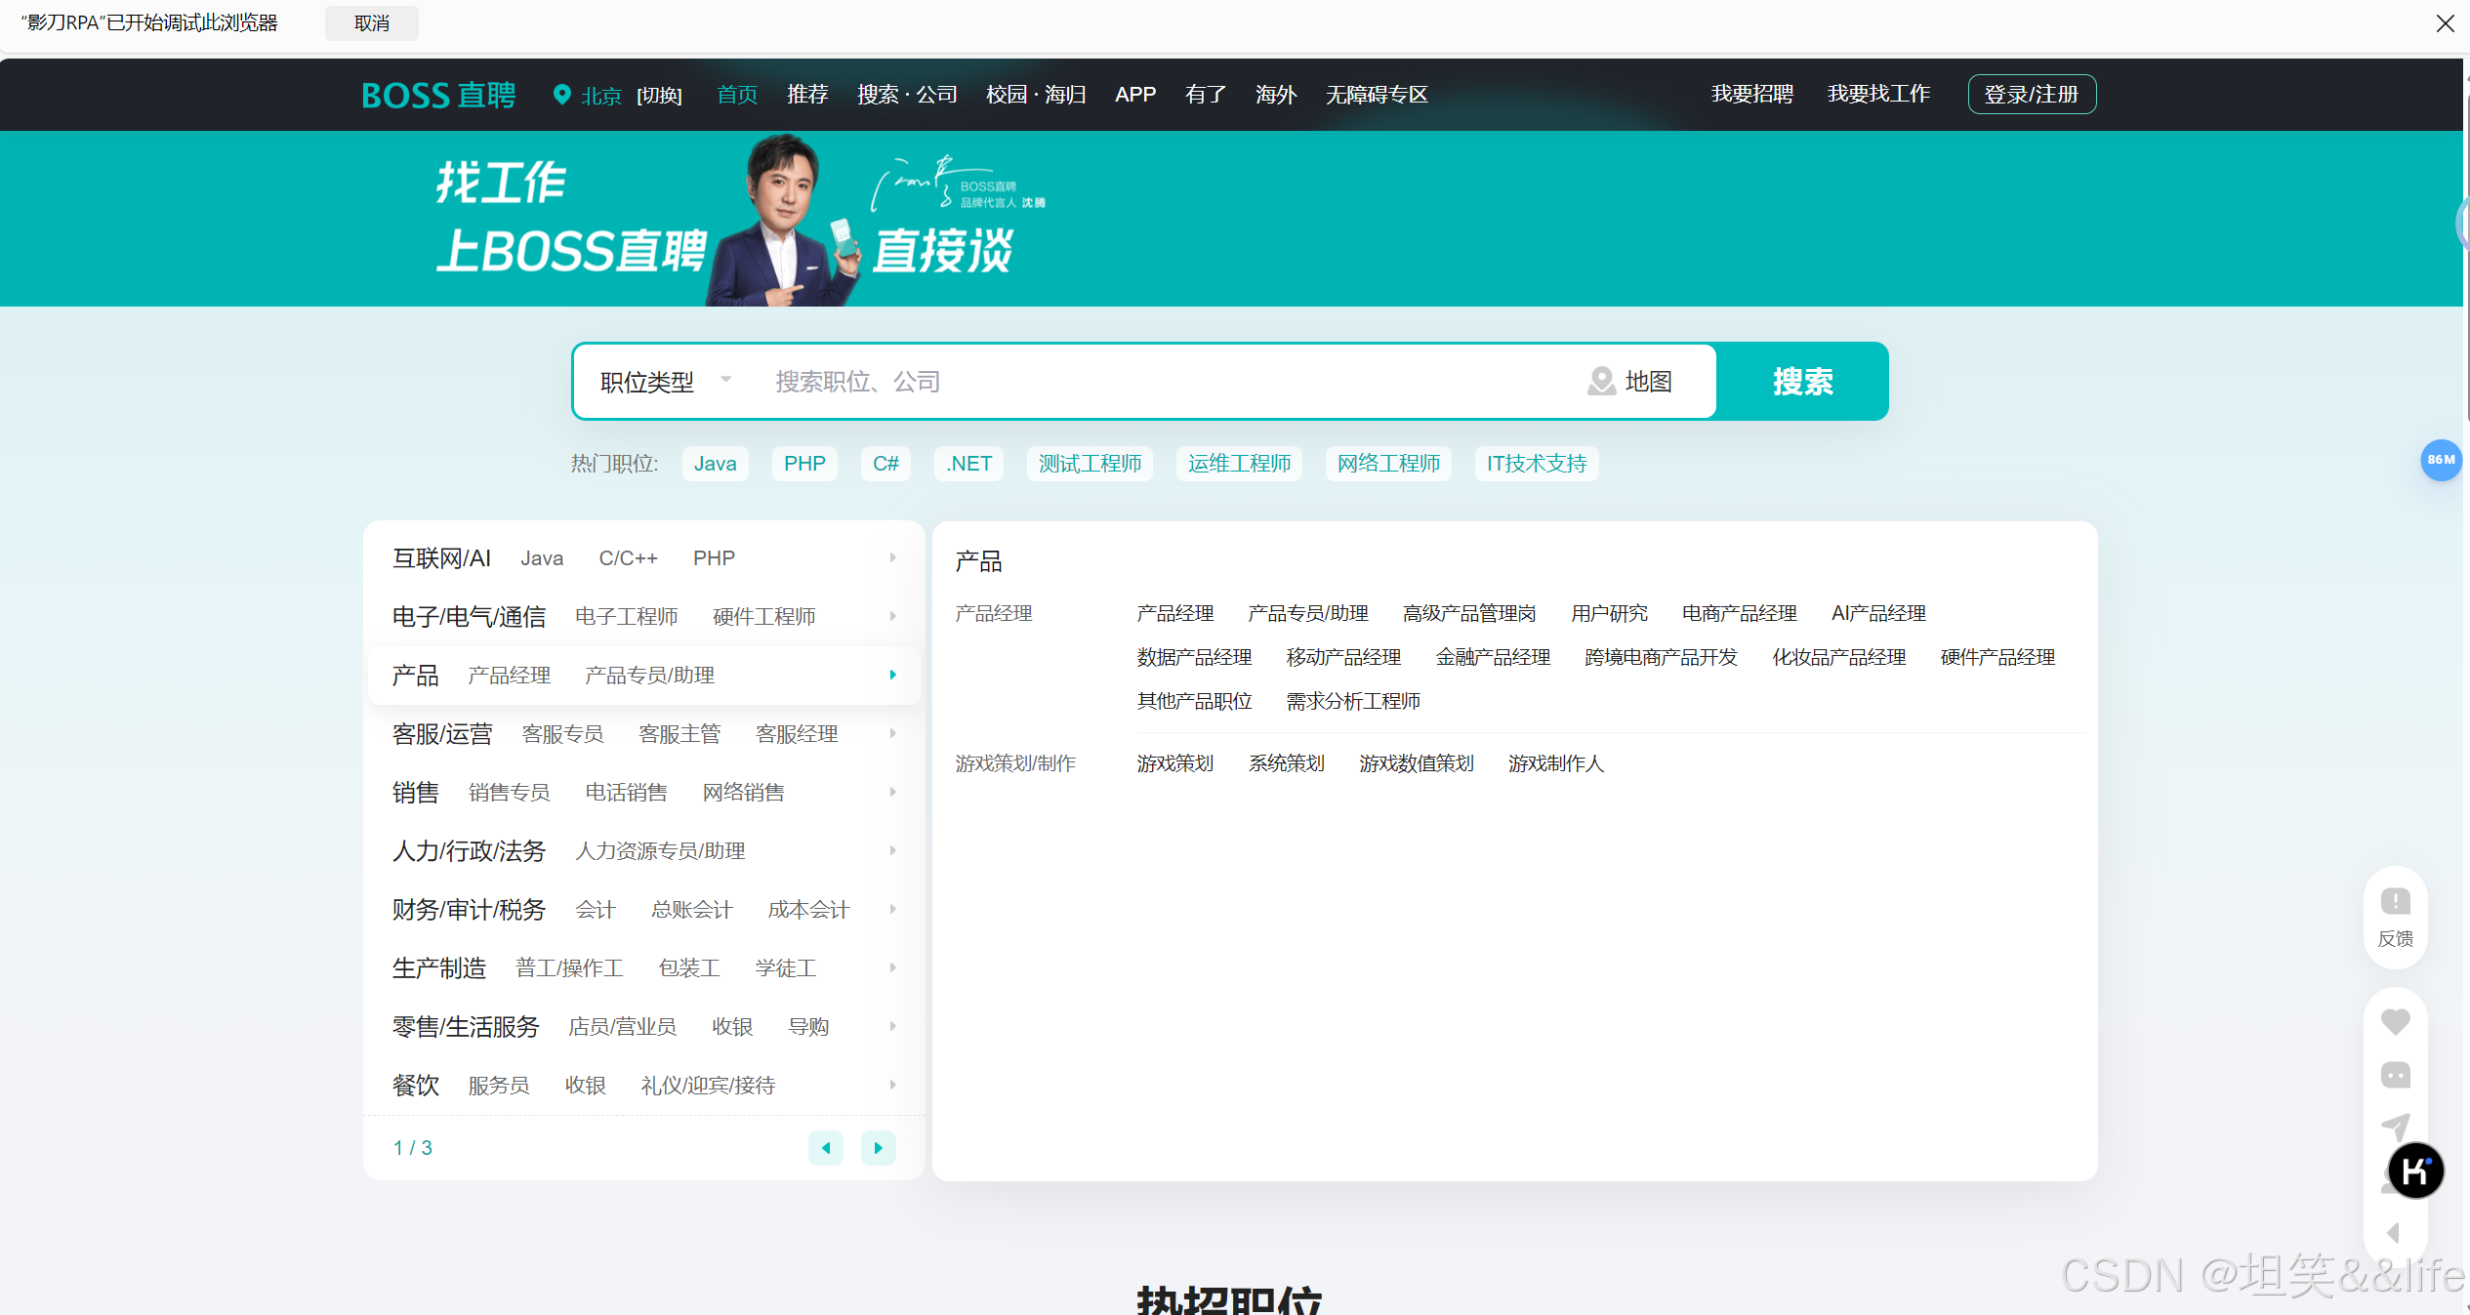
Task: Open the 推荐 navigation tab
Action: pyautogui.click(x=806, y=95)
